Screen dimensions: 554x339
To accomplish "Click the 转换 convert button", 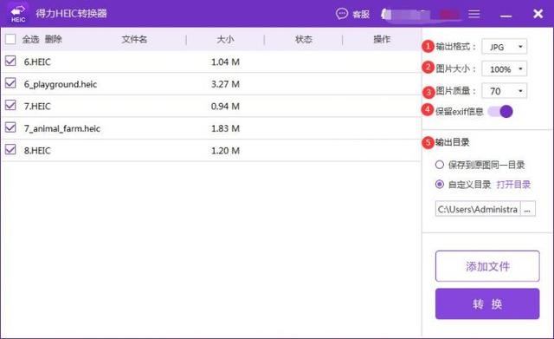I will point(487,304).
